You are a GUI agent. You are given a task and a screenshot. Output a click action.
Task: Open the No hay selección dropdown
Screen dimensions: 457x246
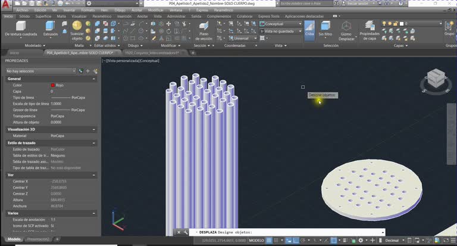point(41,71)
